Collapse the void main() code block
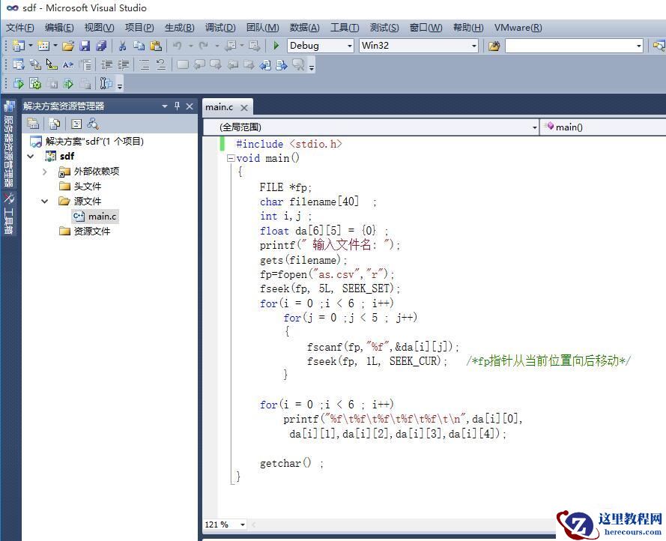The image size is (666, 541). click(x=231, y=159)
